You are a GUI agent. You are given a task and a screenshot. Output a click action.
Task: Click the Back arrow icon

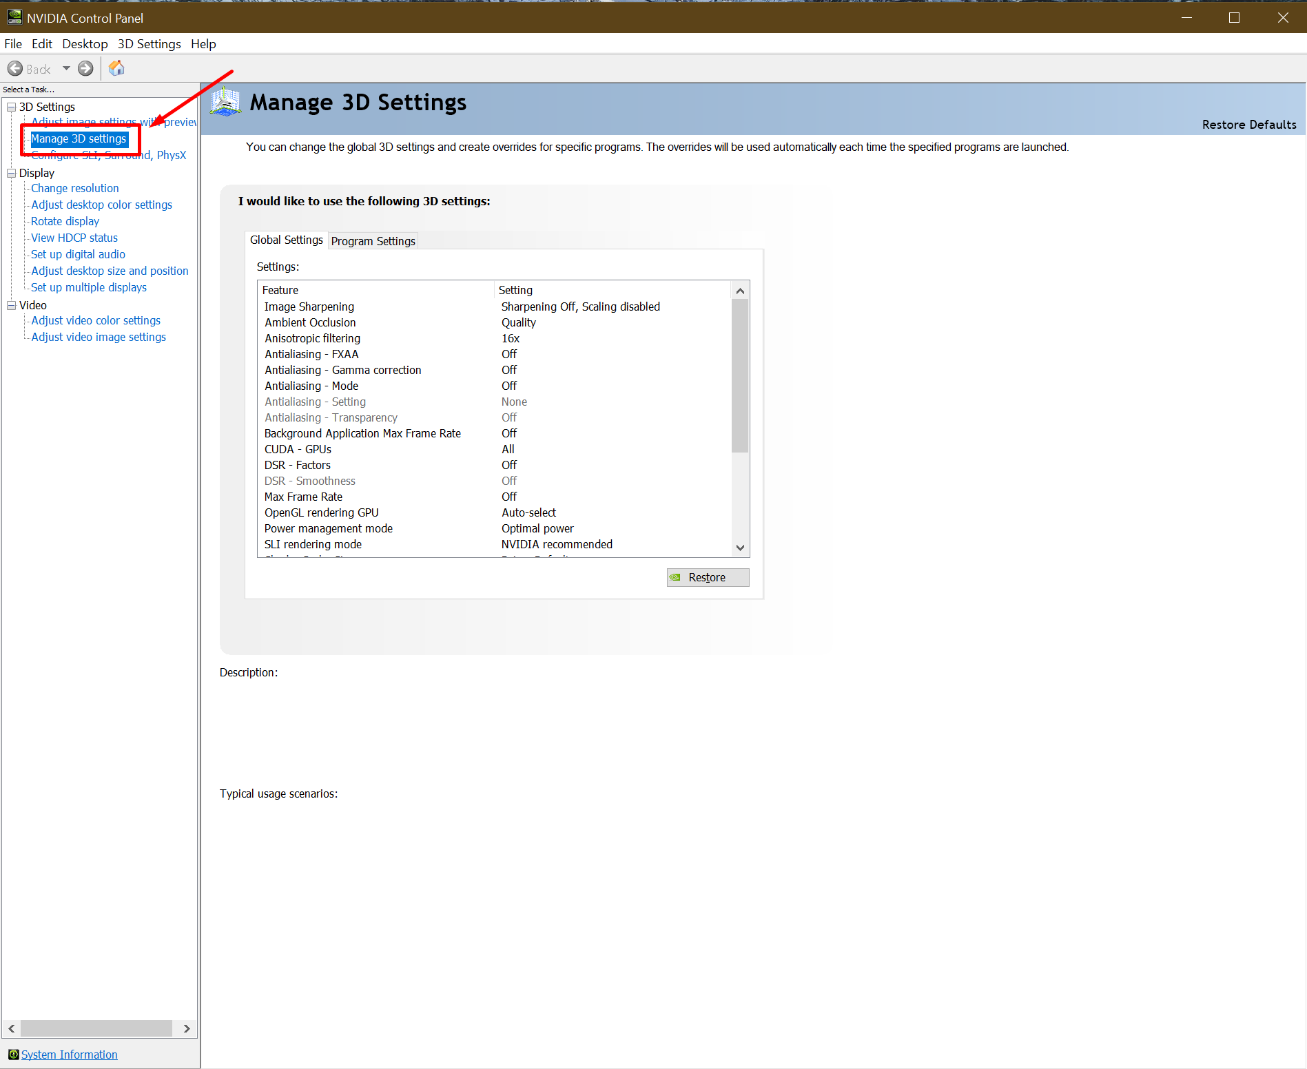point(15,69)
